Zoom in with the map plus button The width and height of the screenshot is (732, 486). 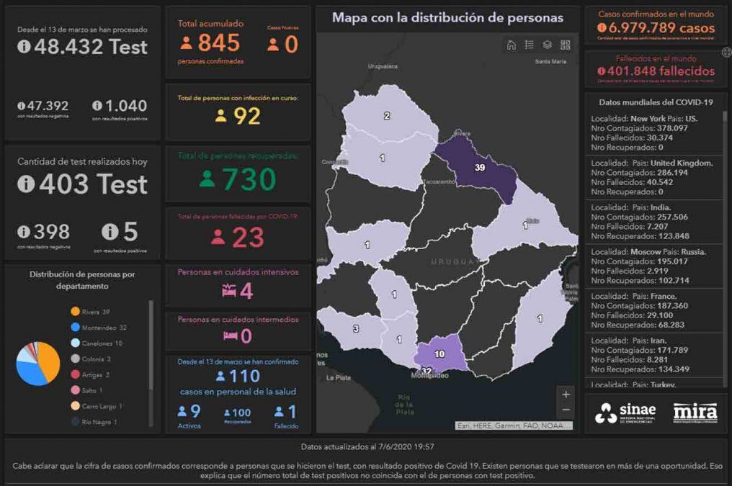[x=566, y=395]
